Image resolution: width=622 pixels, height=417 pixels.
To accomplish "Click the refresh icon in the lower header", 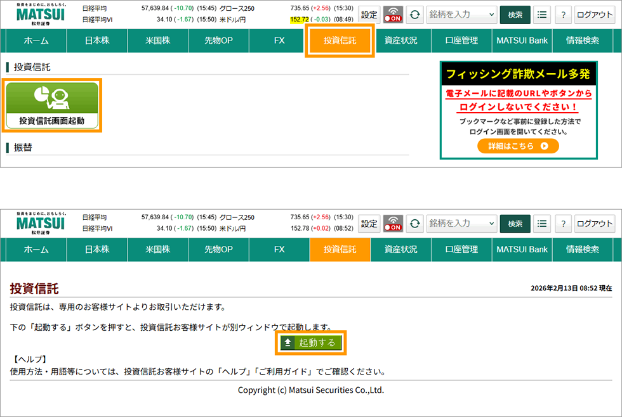I will coord(414,223).
